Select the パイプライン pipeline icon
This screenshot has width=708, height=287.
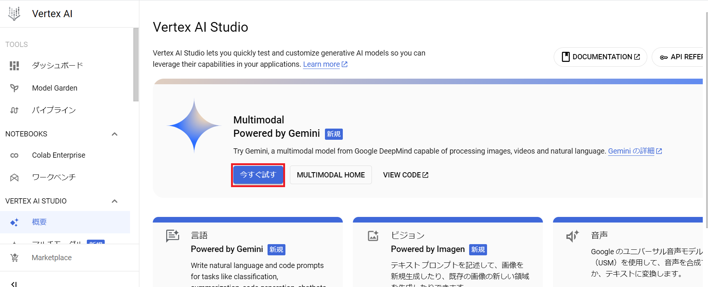click(x=14, y=110)
